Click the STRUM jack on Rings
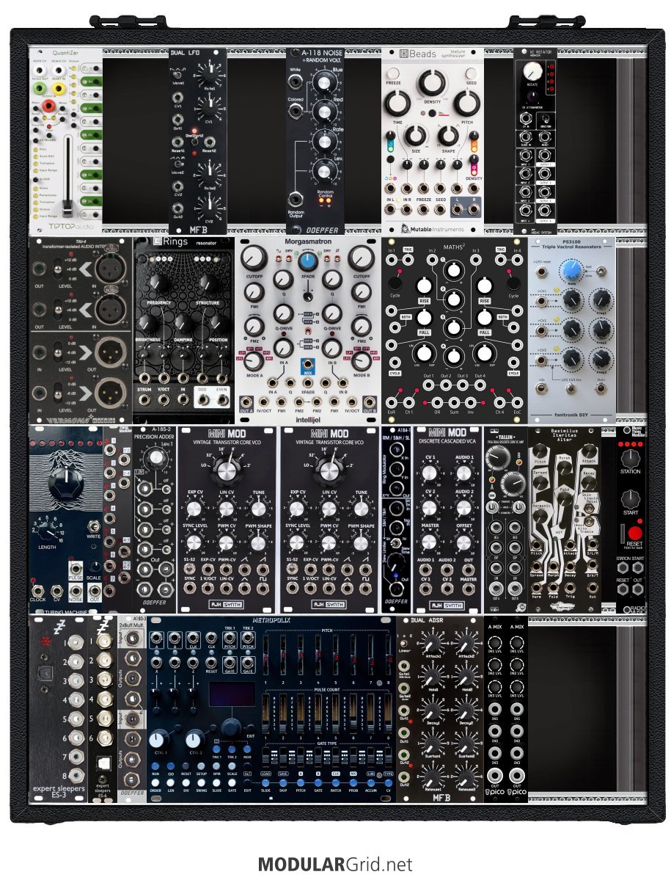This screenshot has width=671, height=880. point(144,399)
